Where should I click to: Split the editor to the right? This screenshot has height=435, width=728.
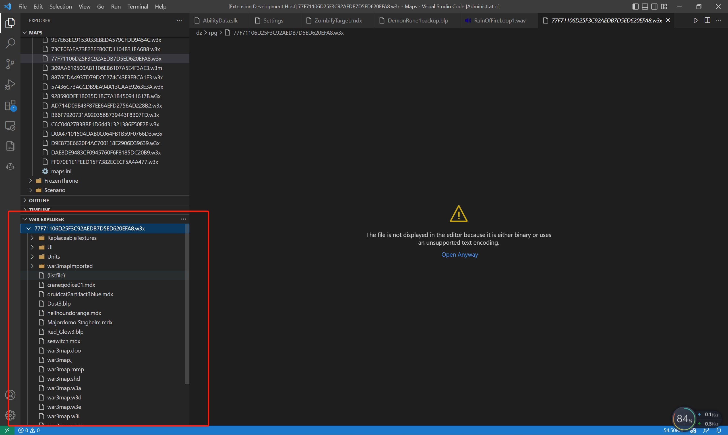[707, 20]
